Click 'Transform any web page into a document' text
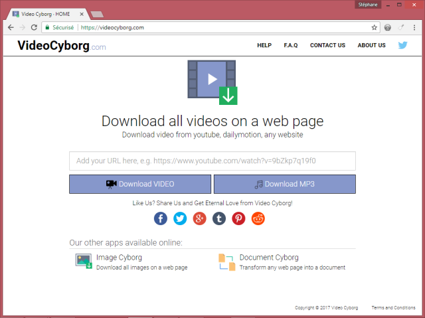 [x=292, y=268]
